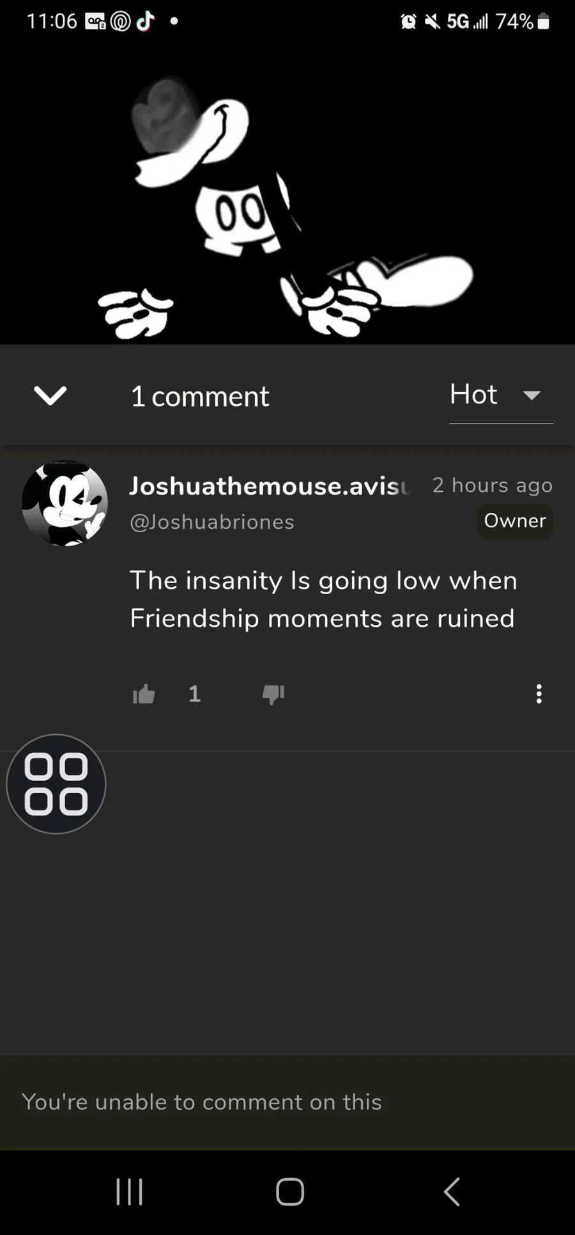Tap the TikTok notification icon

tap(146, 21)
